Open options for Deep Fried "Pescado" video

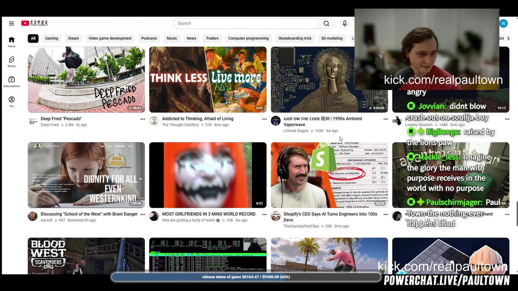tap(142, 119)
